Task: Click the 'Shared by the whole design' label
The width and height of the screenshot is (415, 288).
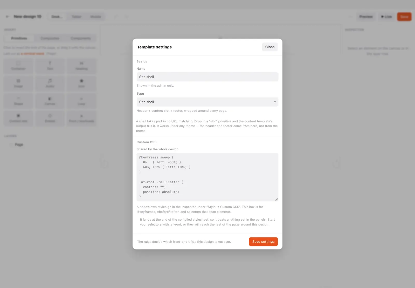Action: (157, 149)
